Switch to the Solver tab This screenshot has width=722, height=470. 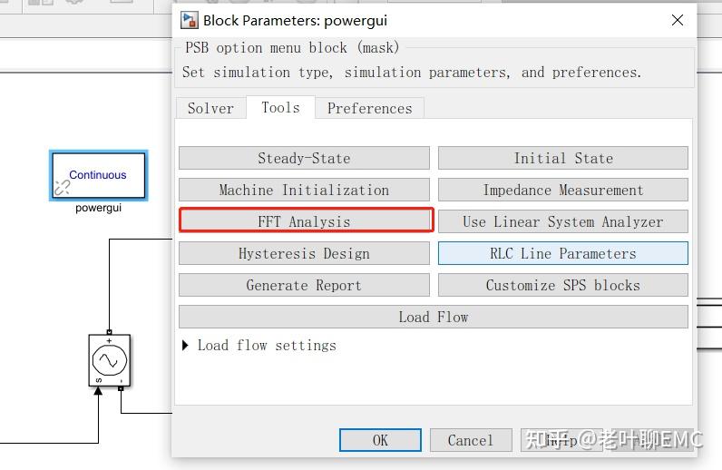click(x=210, y=108)
